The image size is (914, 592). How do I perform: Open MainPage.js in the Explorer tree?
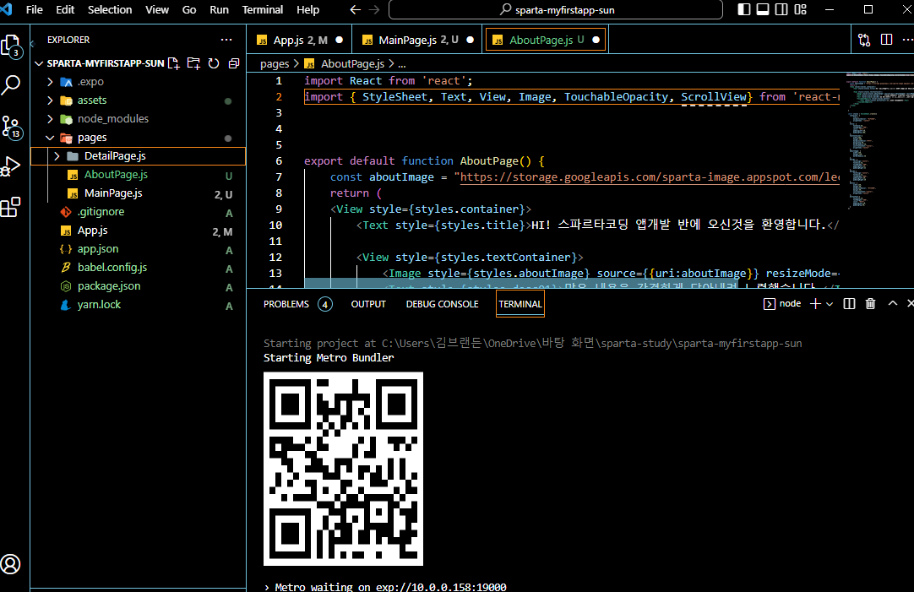pyautogui.click(x=139, y=193)
